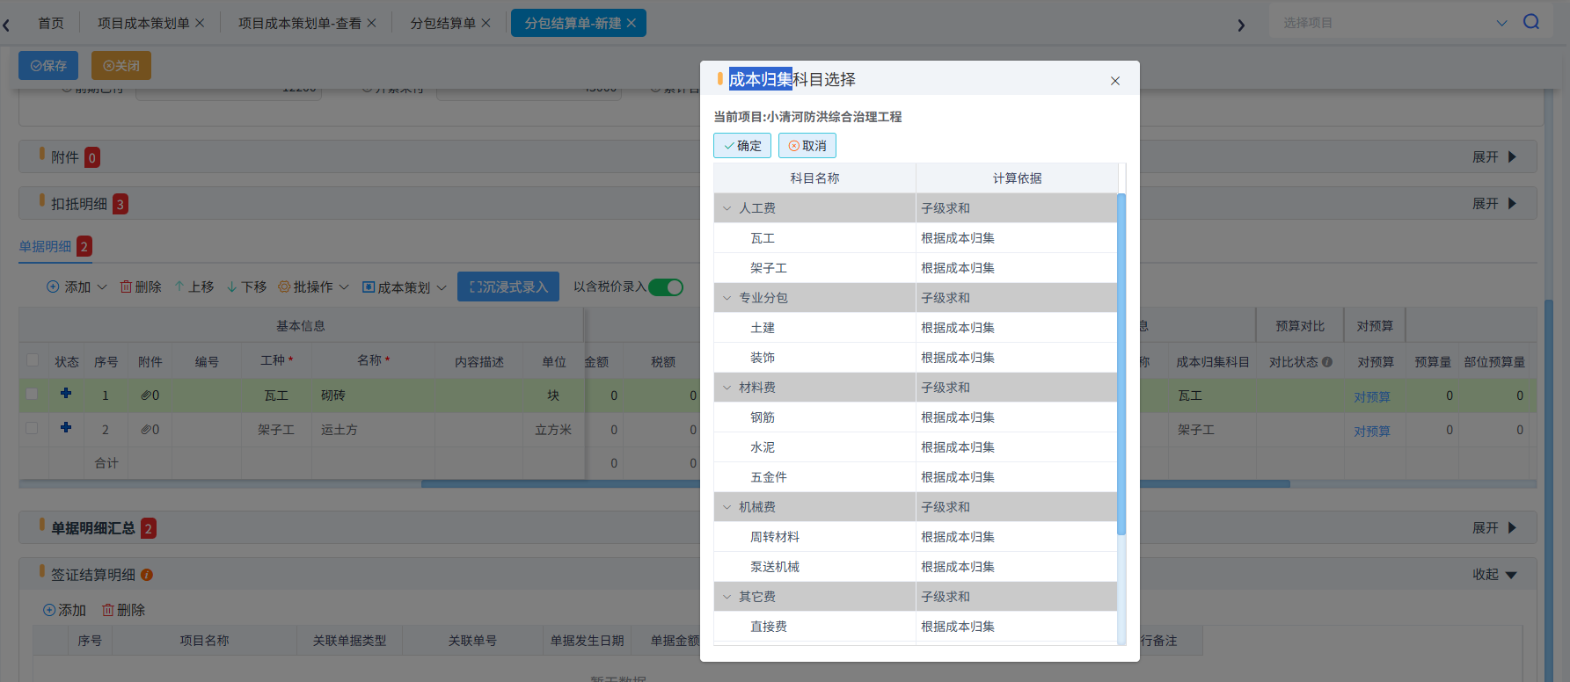Collapse the 机械费 tree group

pyautogui.click(x=727, y=507)
